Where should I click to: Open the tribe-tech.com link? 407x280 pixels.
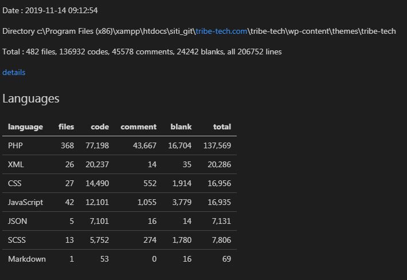pos(221,31)
